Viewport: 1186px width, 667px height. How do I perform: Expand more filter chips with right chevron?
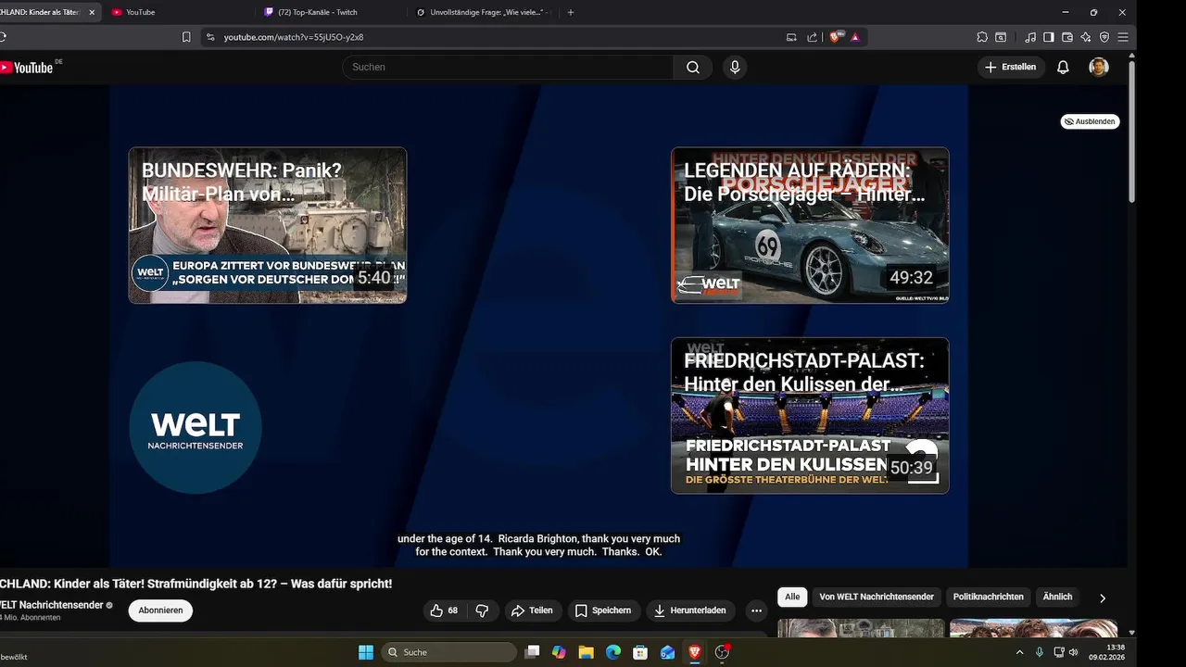(1103, 598)
